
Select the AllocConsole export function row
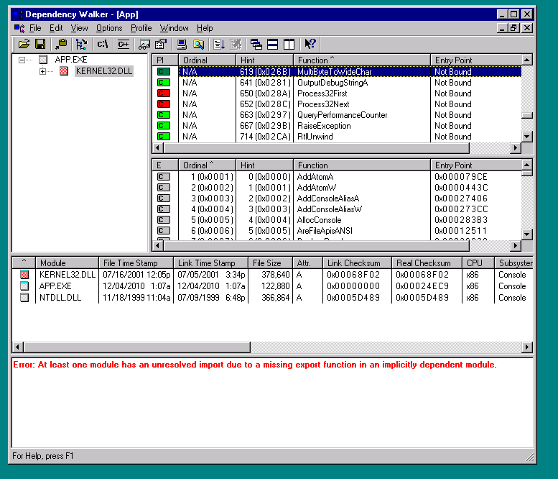pos(319,220)
